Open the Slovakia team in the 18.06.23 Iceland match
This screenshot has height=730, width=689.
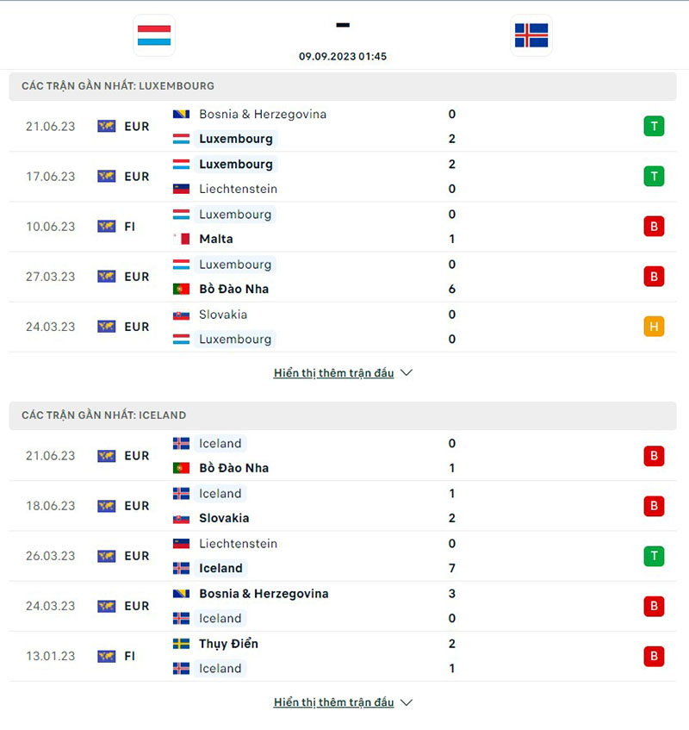(224, 518)
